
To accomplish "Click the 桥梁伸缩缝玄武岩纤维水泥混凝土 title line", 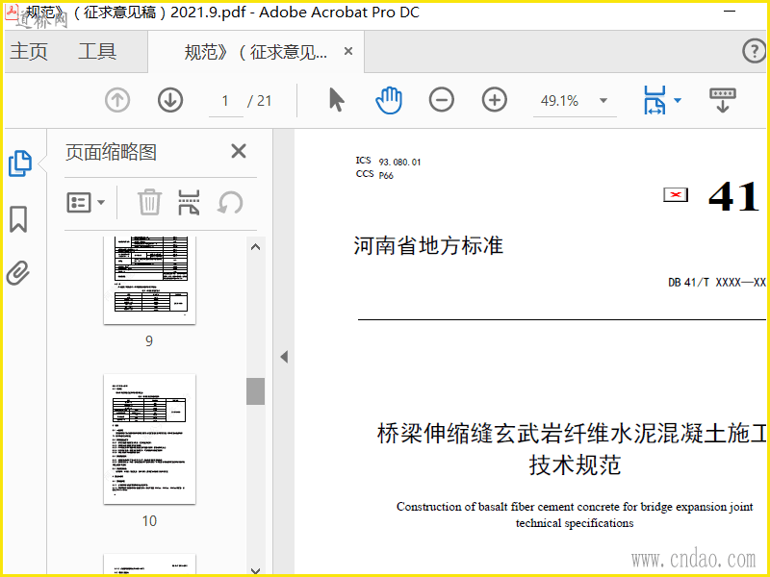I will pyautogui.click(x=571, y=434).
